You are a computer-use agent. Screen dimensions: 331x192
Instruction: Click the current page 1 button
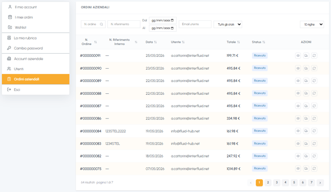point(259,183)
